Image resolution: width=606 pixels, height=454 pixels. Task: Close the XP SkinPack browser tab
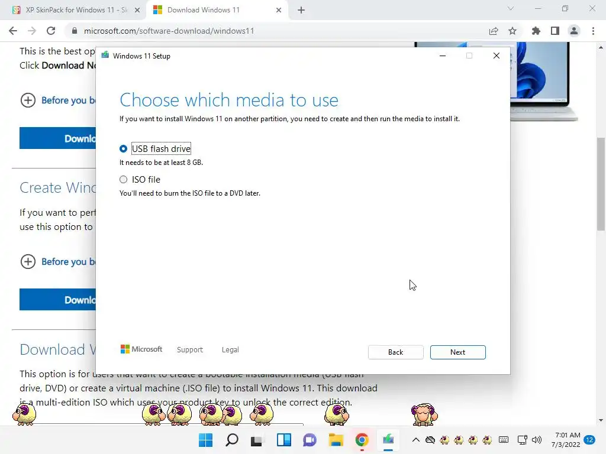(x=137, y=11)
